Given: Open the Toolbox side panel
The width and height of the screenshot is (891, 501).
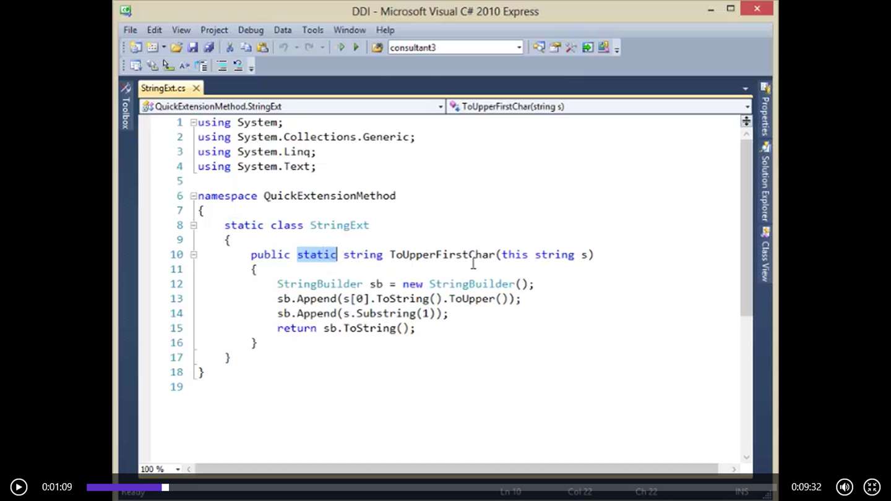Looking at the screenshot, I should tap(126, 106).
